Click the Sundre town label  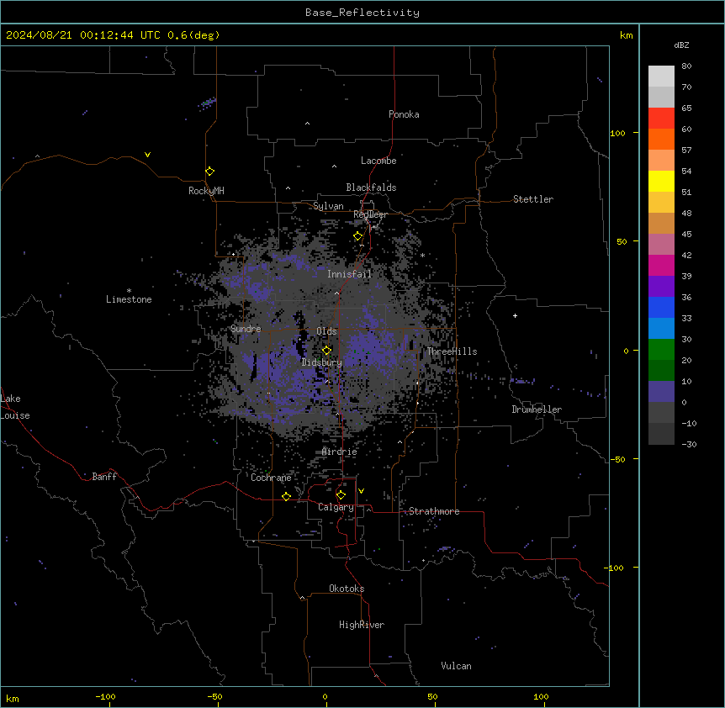click(x=246, y=329)
